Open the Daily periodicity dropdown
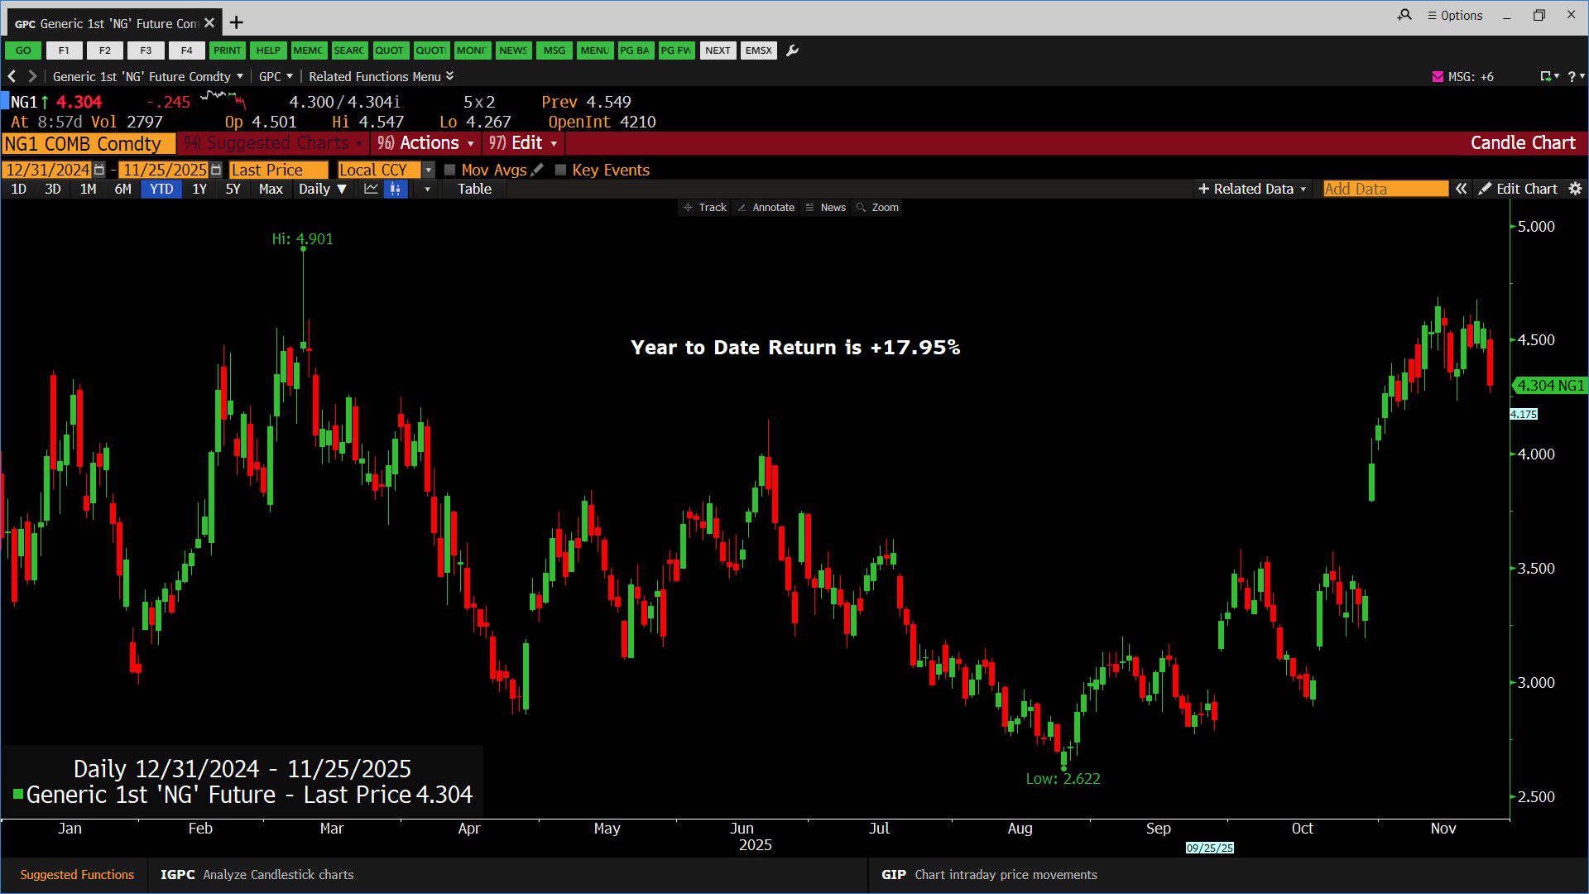The width and height of the screenshot is (1589, 894). 323,189
